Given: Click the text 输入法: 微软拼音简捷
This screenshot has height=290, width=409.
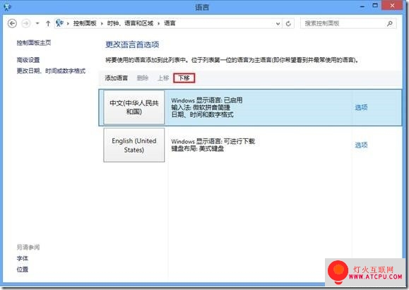Looking at the screenshot, I should [201, 107].
